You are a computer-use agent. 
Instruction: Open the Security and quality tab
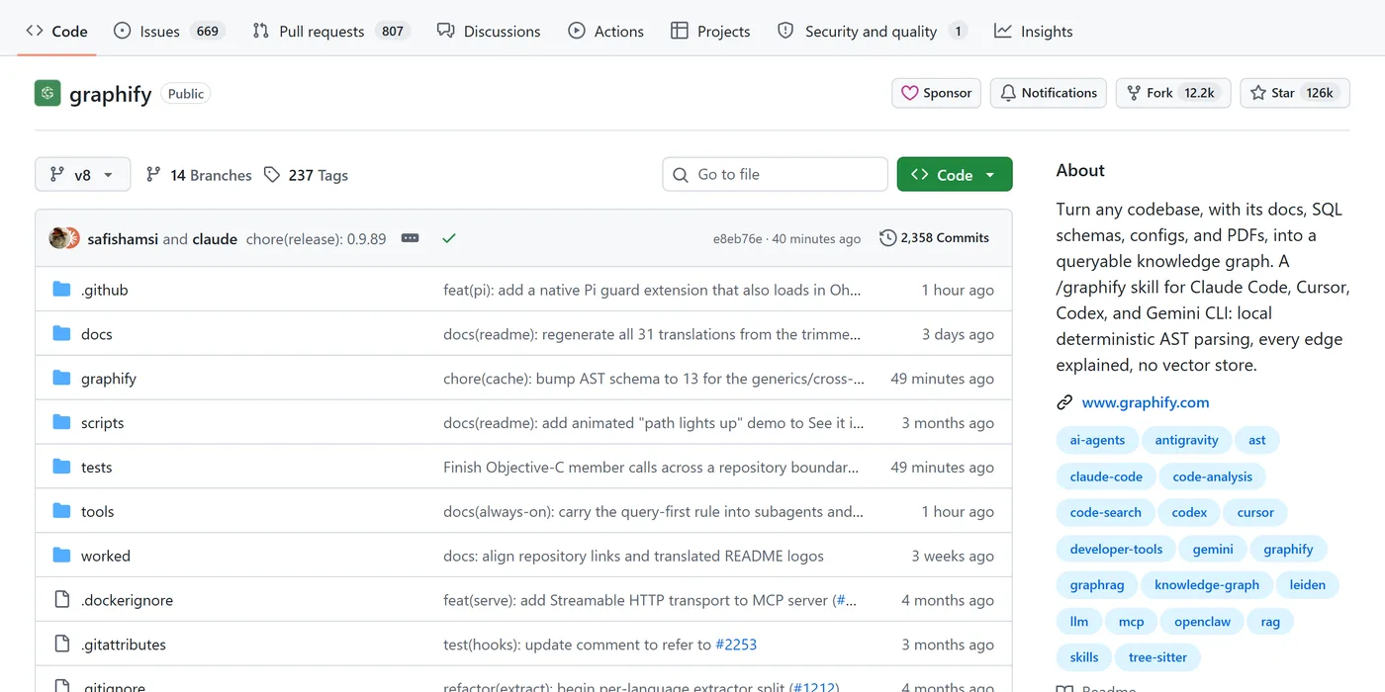coord(872,31)
